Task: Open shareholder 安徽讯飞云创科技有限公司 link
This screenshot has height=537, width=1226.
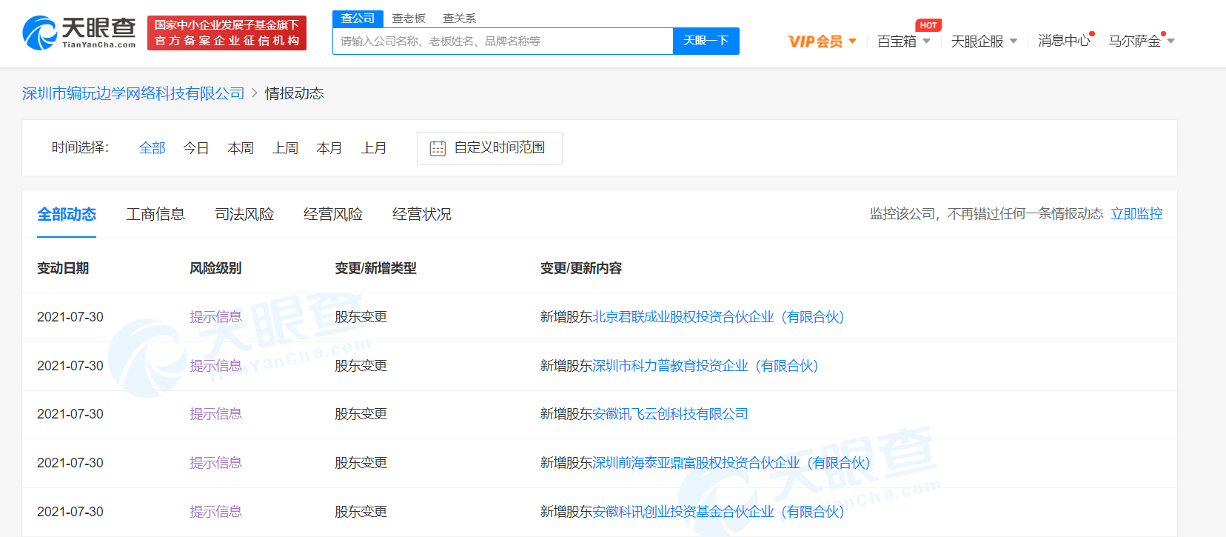Action: [670, 414]
